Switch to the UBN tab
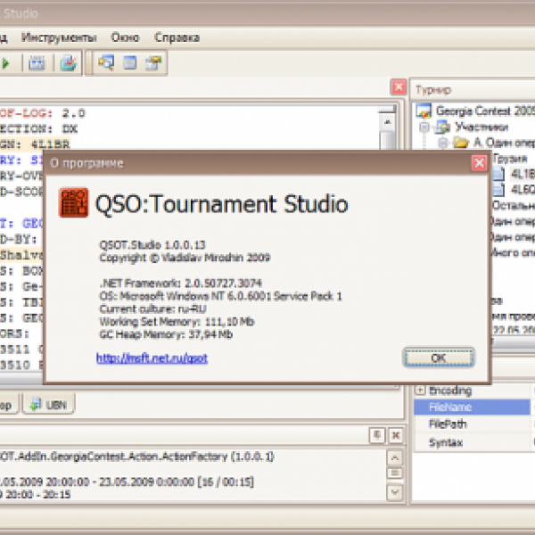The height and width of the screenshot is (535, 535). coord(48,404)
